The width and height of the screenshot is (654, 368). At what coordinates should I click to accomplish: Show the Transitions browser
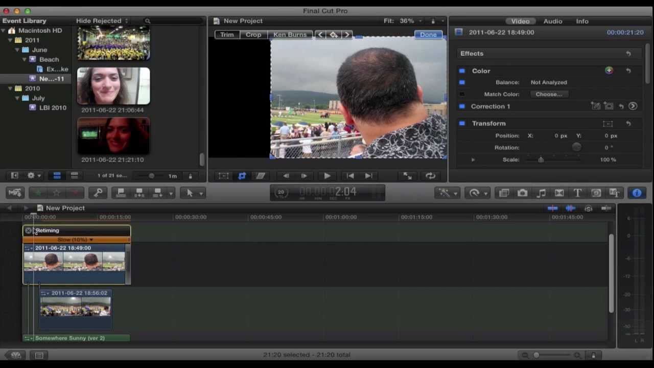[559, 193]
